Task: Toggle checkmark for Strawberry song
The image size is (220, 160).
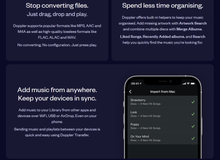Action: 193,102
